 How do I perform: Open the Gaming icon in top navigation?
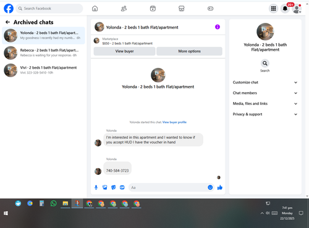[210, 9]
